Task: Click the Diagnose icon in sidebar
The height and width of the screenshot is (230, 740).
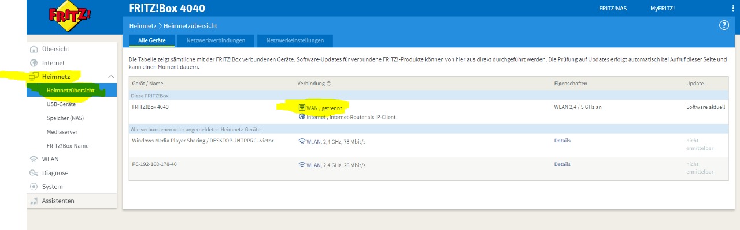Action: (x=34, y=173)
